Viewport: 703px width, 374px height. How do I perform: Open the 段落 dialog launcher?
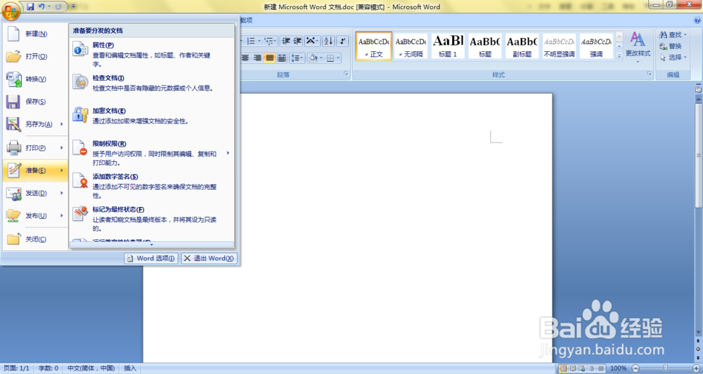[x=346, y=74]
